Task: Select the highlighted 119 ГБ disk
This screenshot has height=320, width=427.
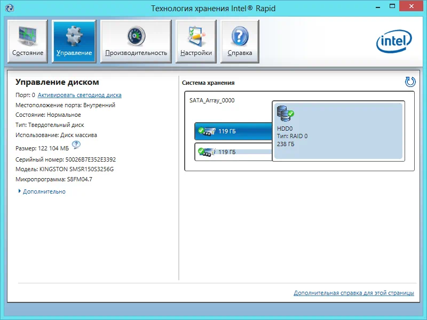Action: pos(233,131)
